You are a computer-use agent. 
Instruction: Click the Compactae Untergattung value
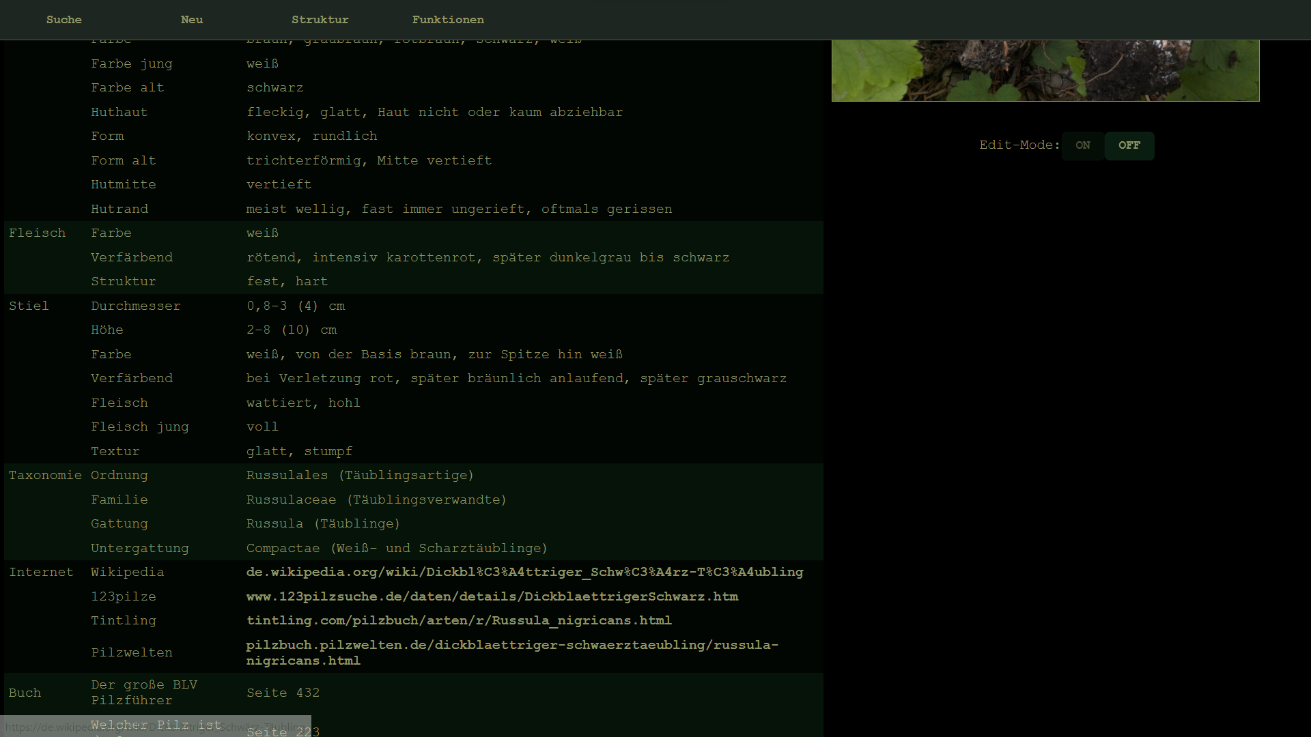[397, 548]
